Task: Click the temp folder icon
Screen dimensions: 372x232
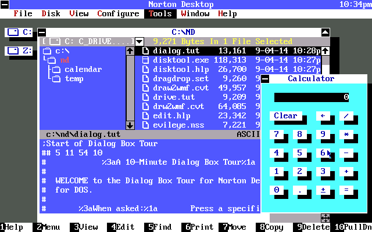Action: pyautogui.click(x=56, y=79)
